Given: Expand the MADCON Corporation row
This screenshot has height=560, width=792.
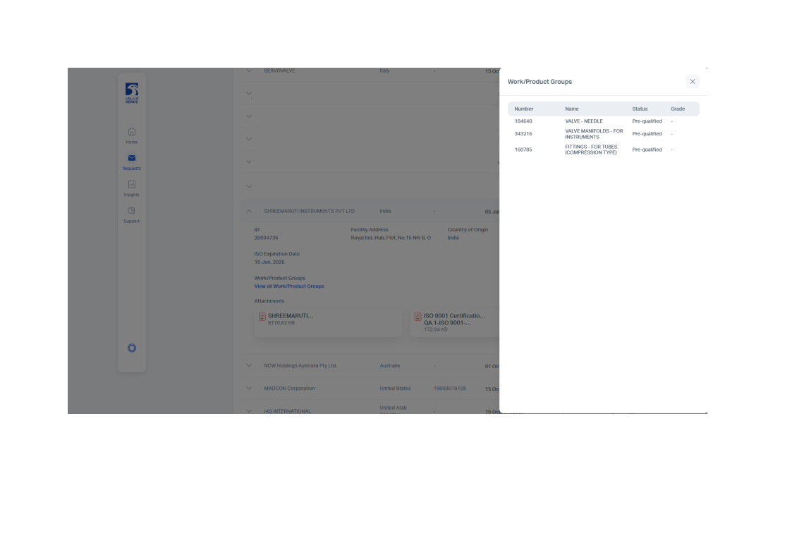Looking at the screenshot, I should pos(248,389).
